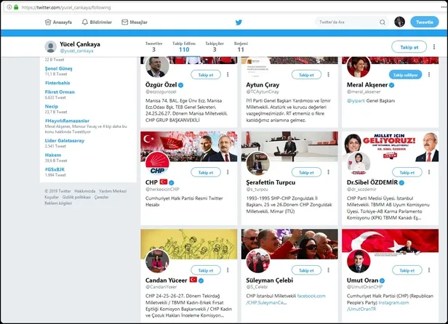Switch to Takipçiler tab
This screenshot has height=324, width=448.
click(215, 46)
